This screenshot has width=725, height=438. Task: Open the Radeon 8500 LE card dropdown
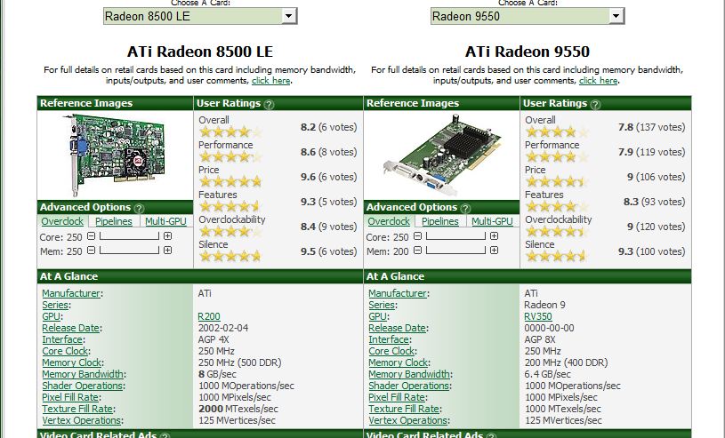coord(200,16)
